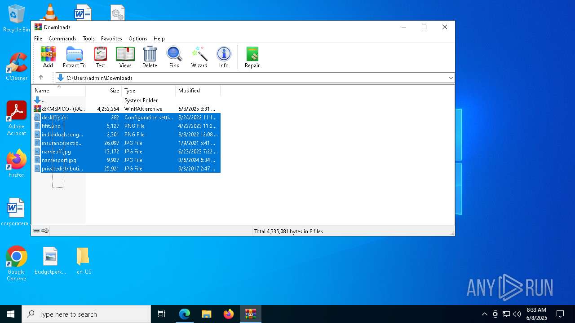Select the namesport.jpg file row
Image resolution: width=575 pixels, height=323 pixels.
click(126, 160)
